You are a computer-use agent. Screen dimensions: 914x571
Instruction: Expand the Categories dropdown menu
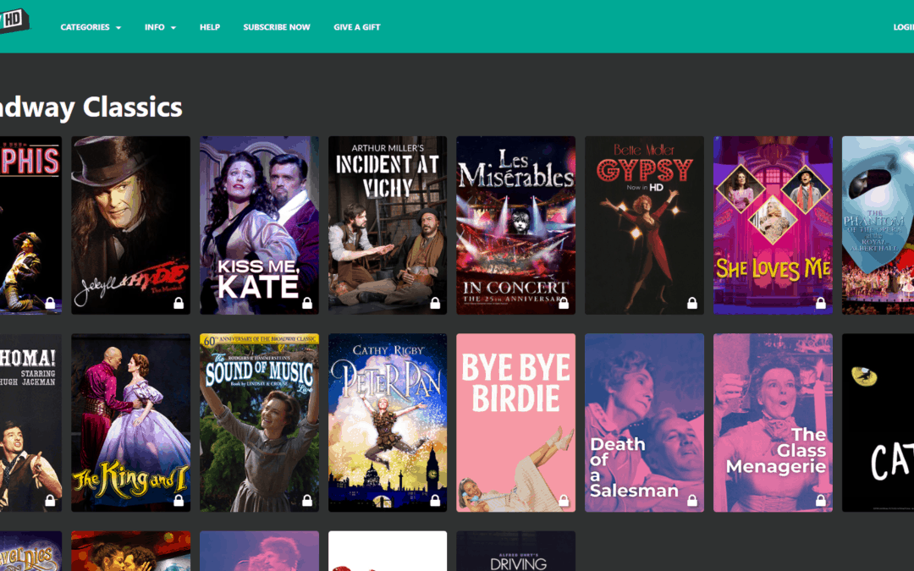coord(91,27)
